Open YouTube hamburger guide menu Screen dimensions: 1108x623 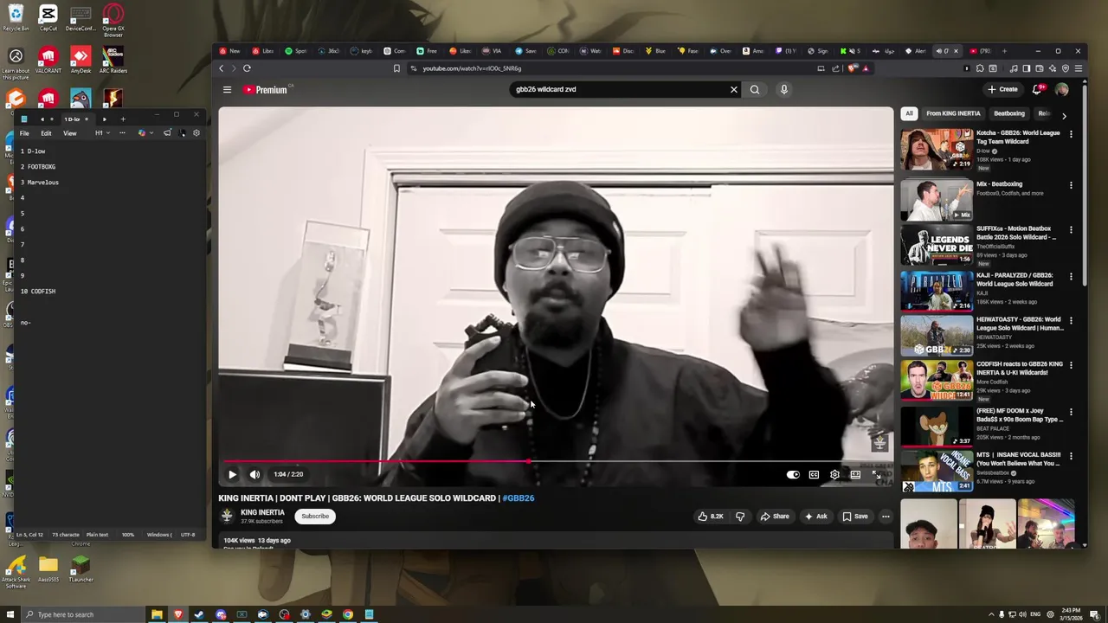227,89
